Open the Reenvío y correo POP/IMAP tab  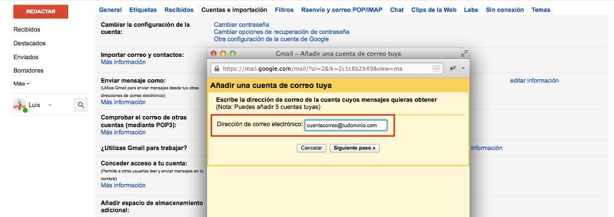(x=342, y=10)
